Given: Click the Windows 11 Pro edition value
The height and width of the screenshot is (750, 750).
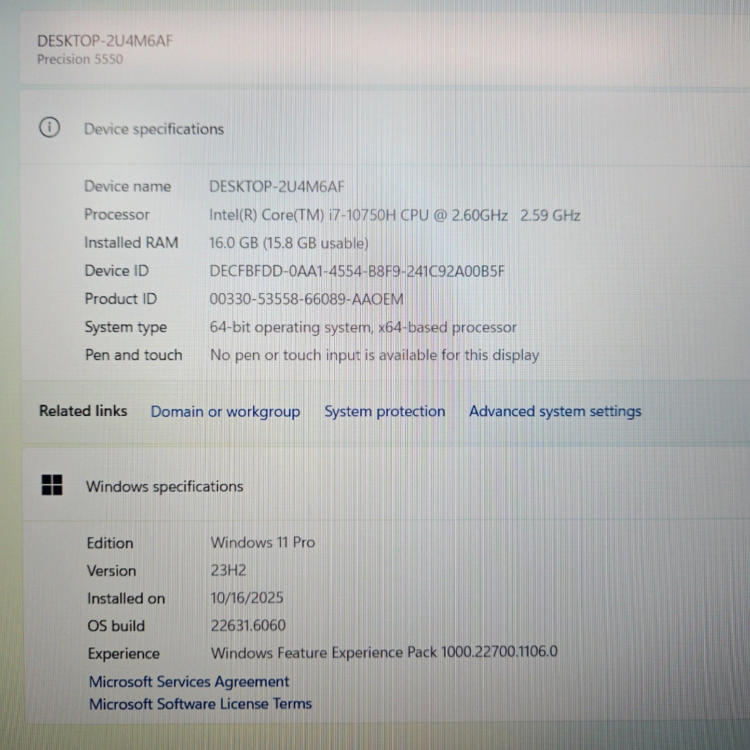Looking at the screenshot, I should (263, 542).
